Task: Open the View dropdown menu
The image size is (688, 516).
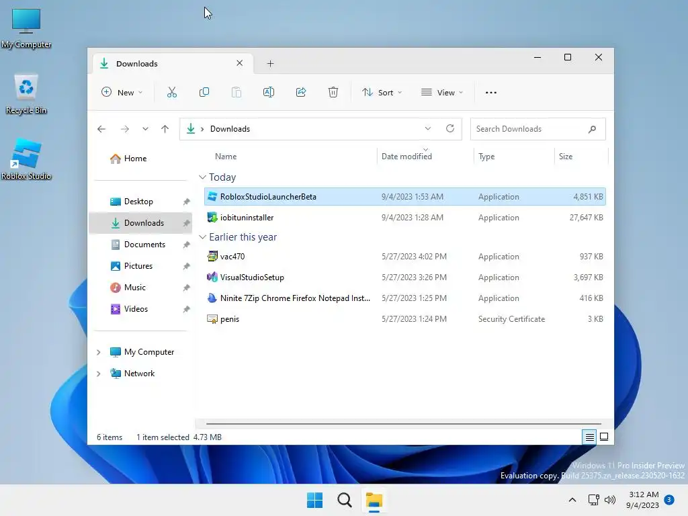Action: click(442, 92)
